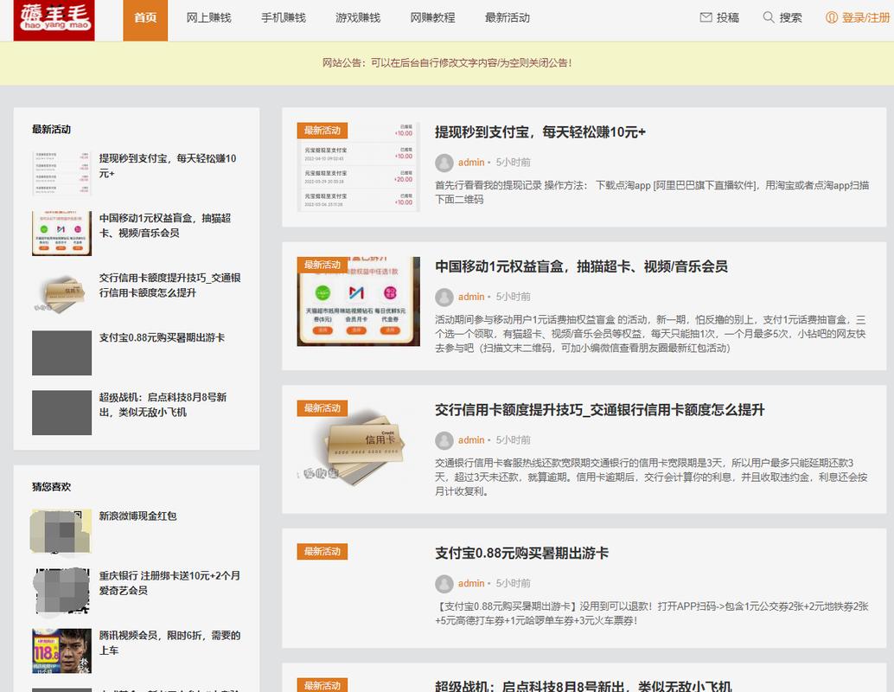Click admin author name under 支付宝0.88元购买暑期出游卡
Screen dimensions: 894x692
point(471,584)
